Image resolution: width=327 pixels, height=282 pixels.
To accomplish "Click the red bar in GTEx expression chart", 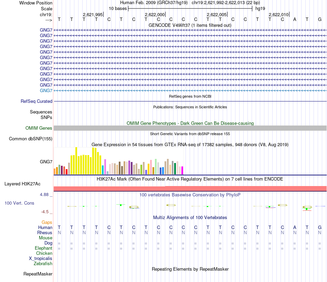I will click(66, 172).
